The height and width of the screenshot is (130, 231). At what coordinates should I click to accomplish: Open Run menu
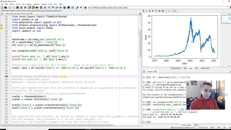pos(23,4)
